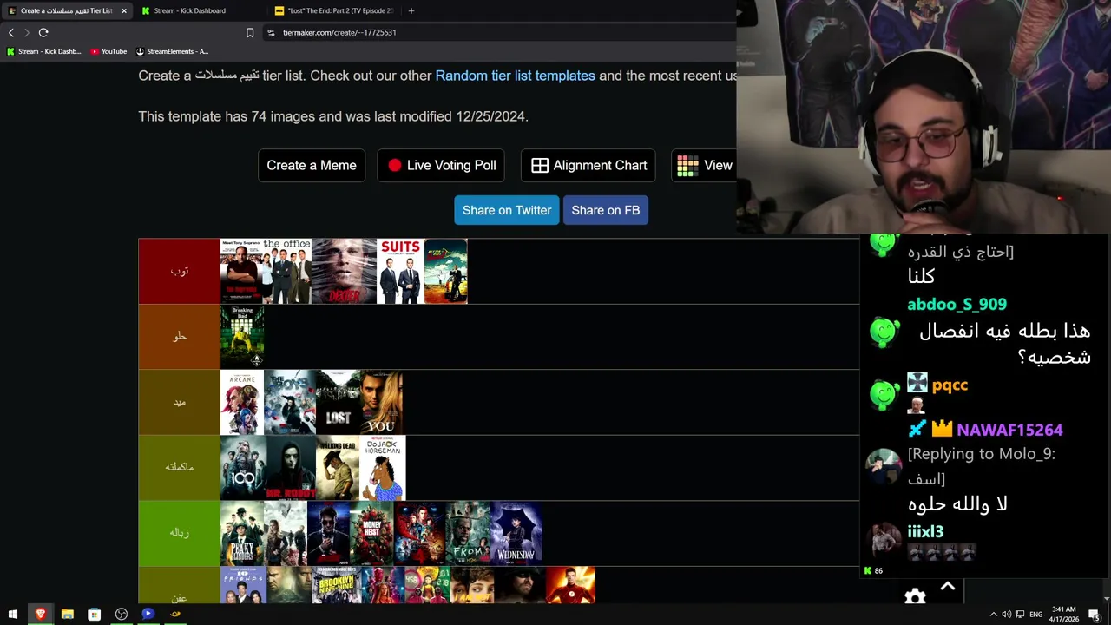Start a Live Voting Poll
This screenshot has height=625, width=1111.
pos(441,165)
